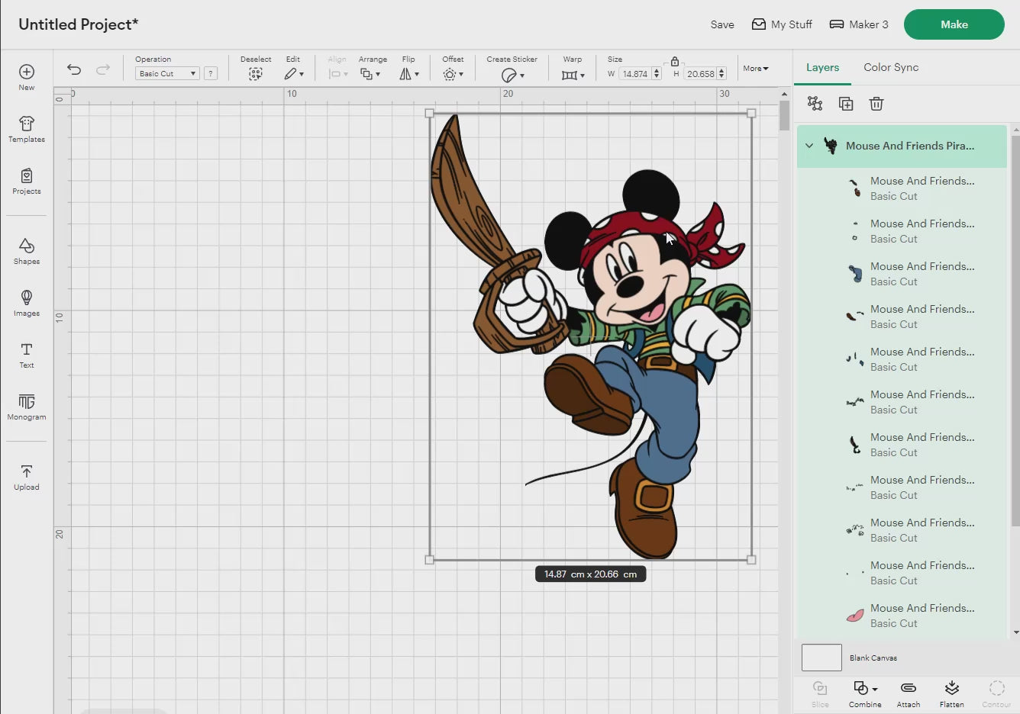Click the layers panel scrollbar
Image resolution: width=1020 pixels, height=714 pixels.
tap(1015, 331)
